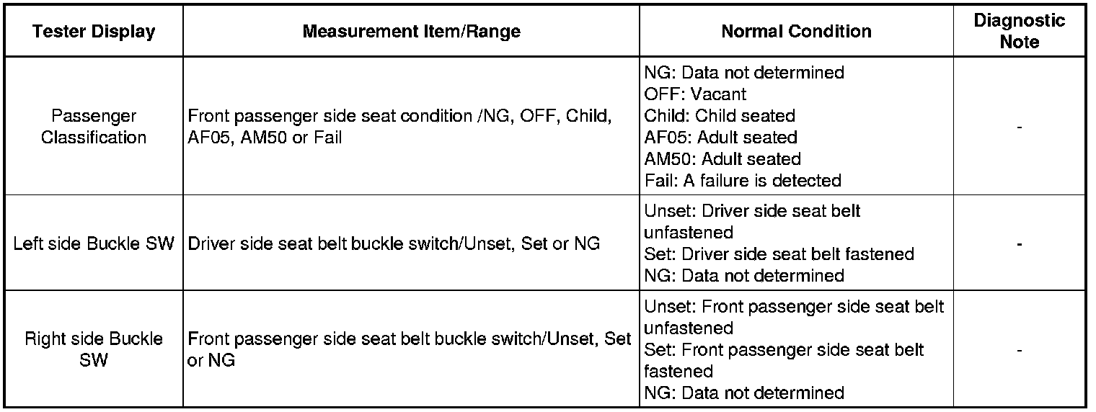Select the Measurement Item/Range column header
The height and width of the screenshot is (412, 1096).
tap(411, 32)
